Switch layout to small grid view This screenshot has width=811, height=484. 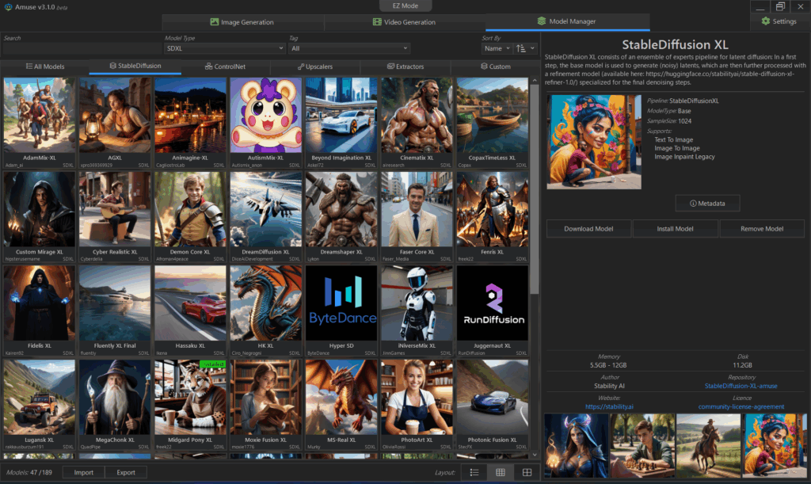[501, 472]
